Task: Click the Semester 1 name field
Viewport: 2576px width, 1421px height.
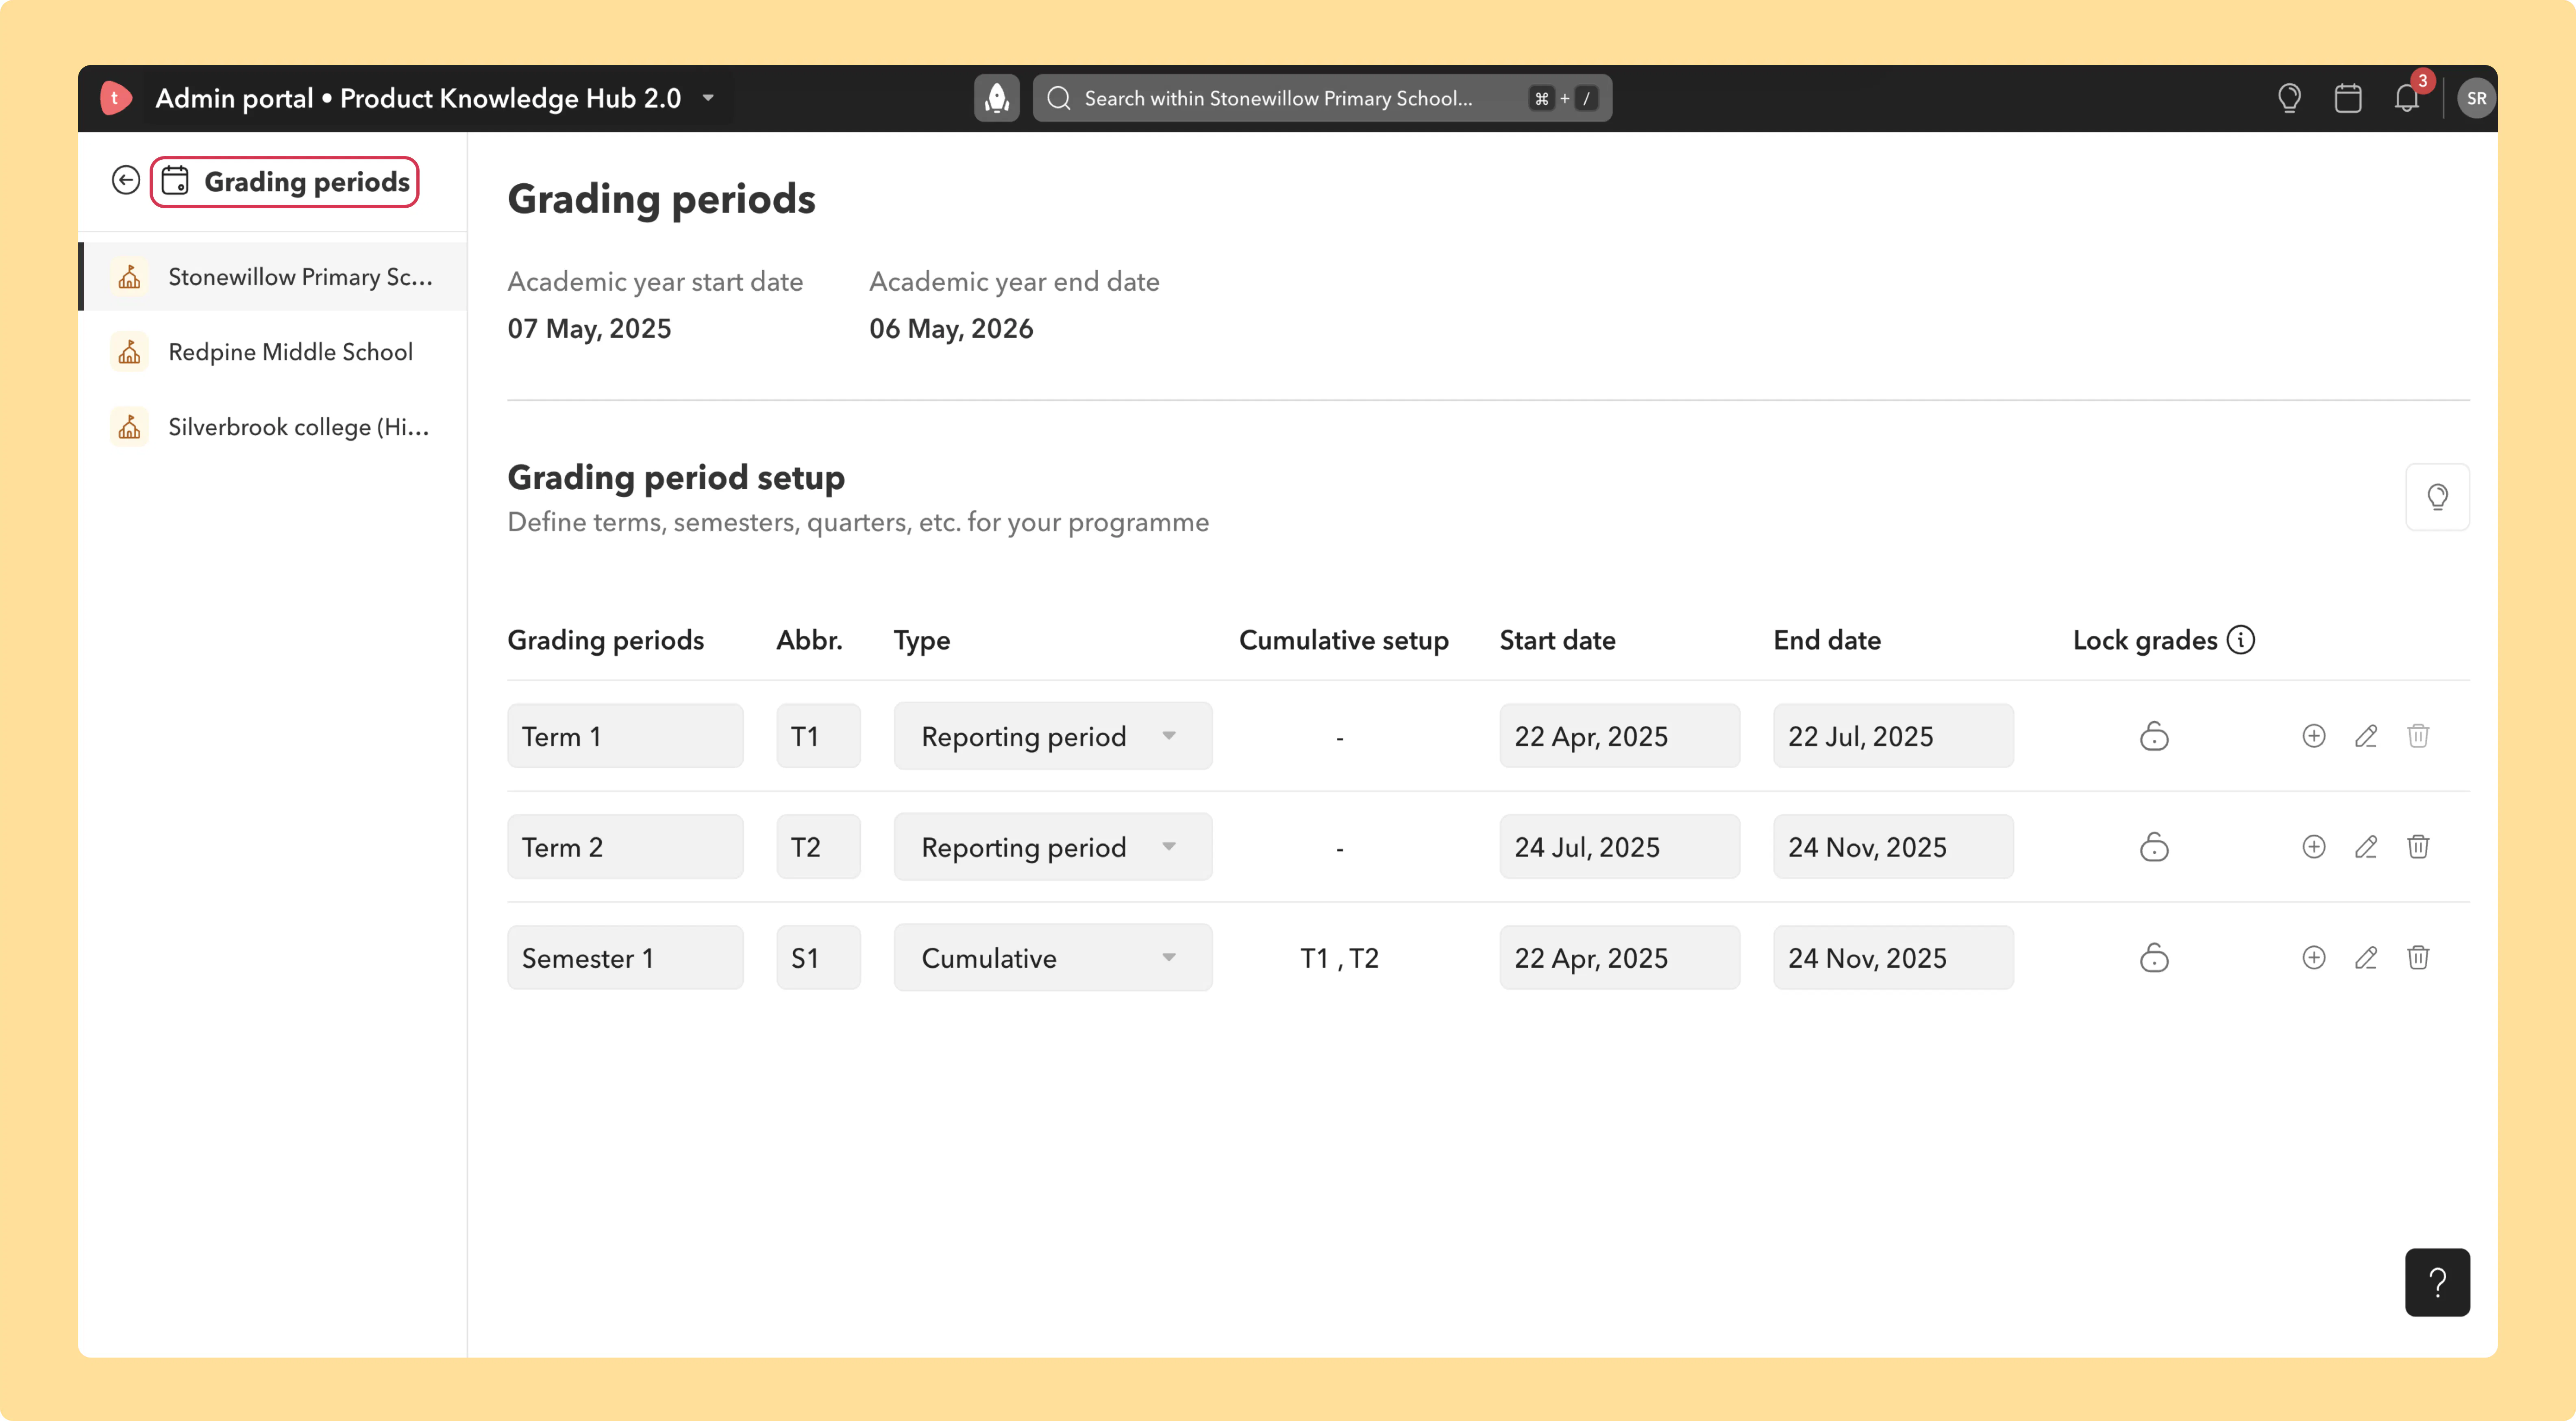Action: tap(625, 958)
